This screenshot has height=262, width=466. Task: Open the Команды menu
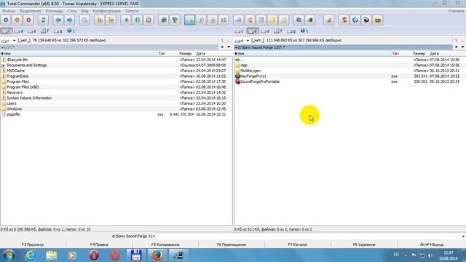55,11
